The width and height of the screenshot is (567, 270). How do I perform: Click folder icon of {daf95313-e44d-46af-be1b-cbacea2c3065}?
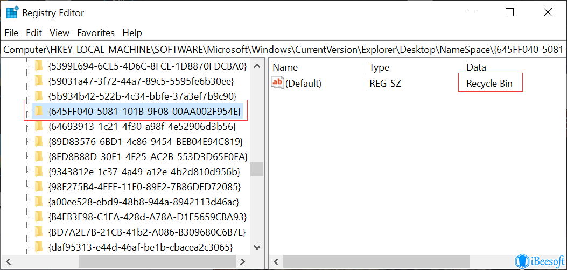point(39,247)
